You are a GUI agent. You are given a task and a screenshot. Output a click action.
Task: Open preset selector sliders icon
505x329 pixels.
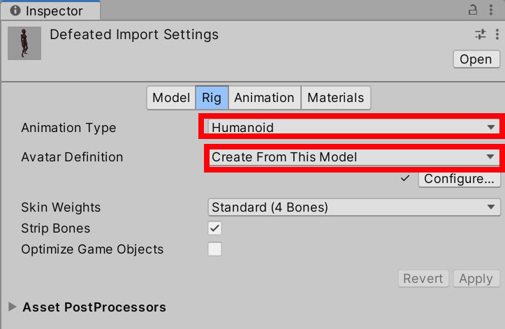tap(480, 34)
